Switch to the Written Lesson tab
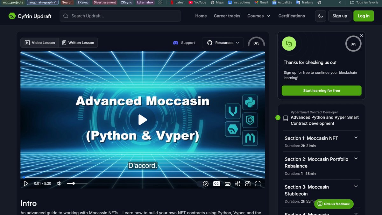Screen dimensions: 382x215 tap(78, 43)
